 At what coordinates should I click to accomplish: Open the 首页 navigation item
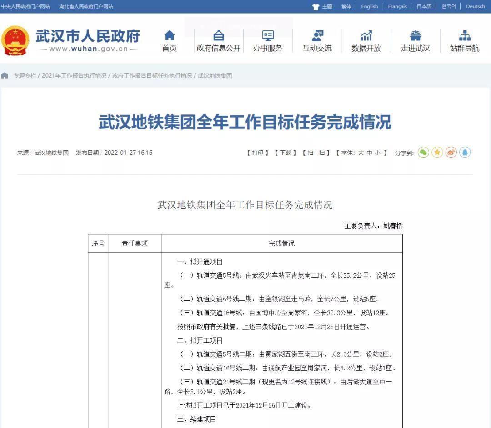point(170,48)
